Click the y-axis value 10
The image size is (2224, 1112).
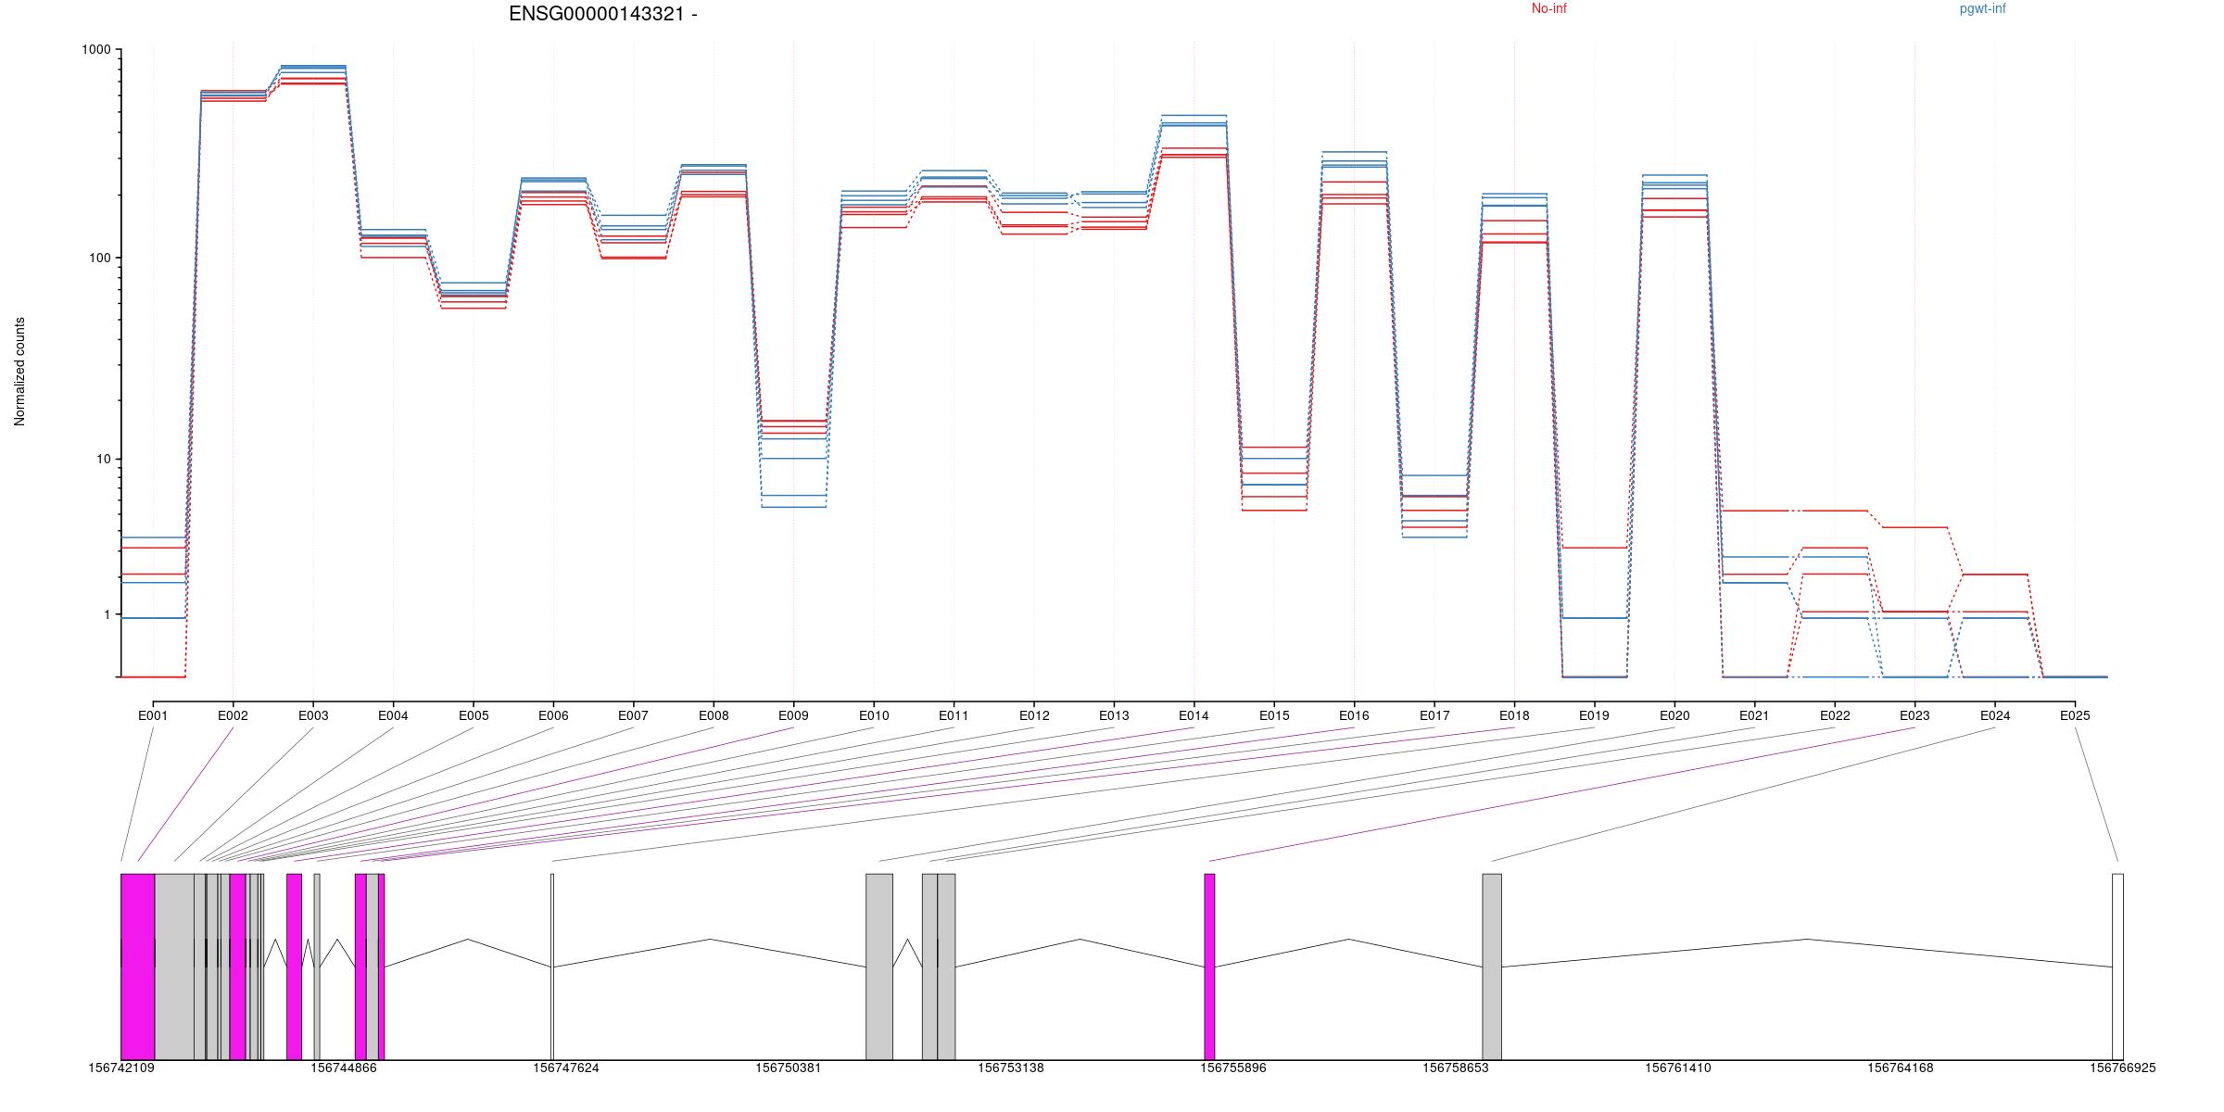click(104, 460)
